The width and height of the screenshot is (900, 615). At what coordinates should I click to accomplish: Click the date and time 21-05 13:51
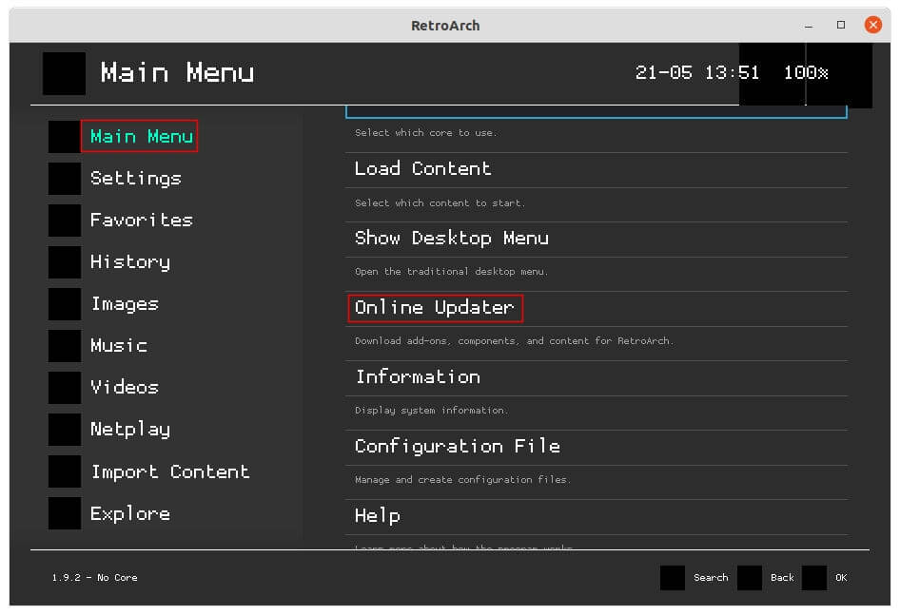(x=696, y=73)
